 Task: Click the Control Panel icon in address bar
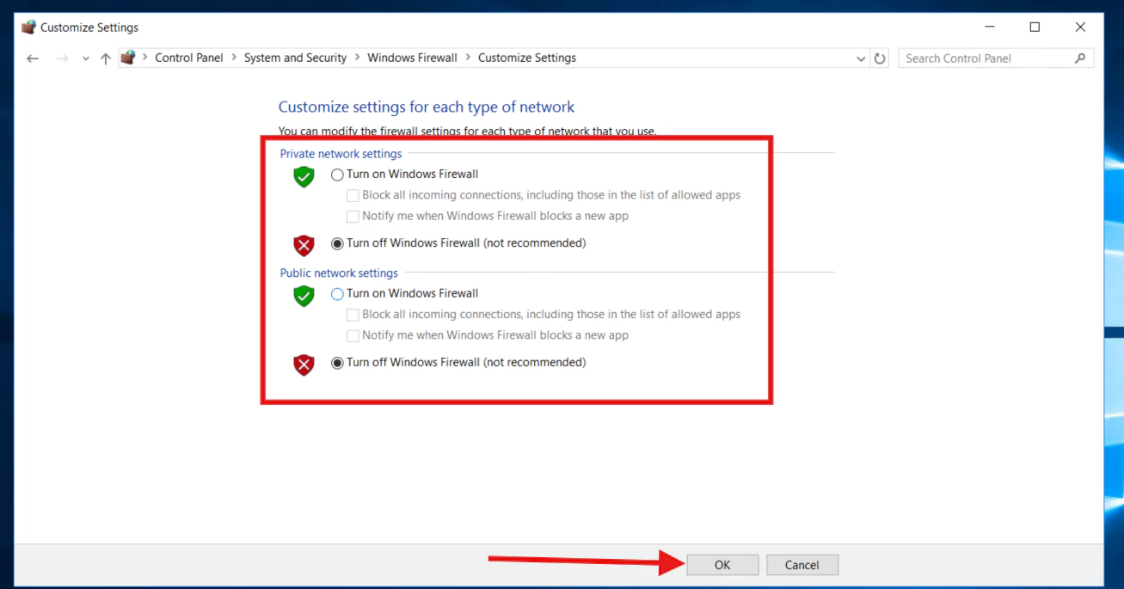(128, 58)
